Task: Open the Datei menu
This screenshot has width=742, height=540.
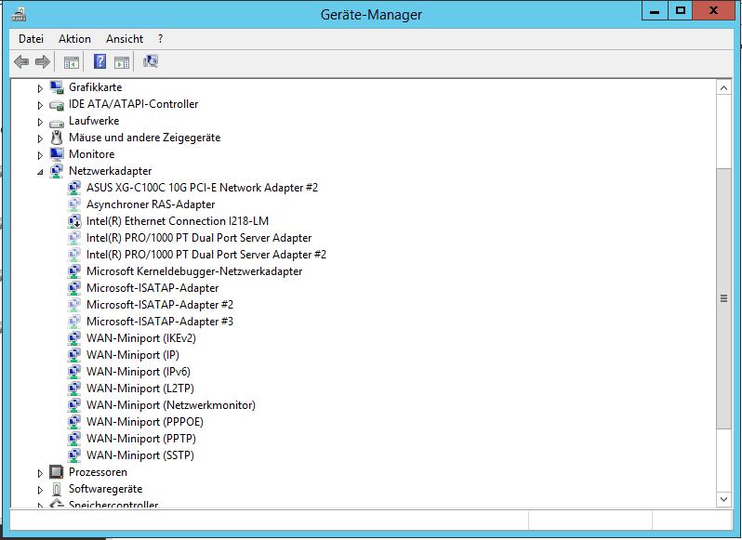Action: 32,39
